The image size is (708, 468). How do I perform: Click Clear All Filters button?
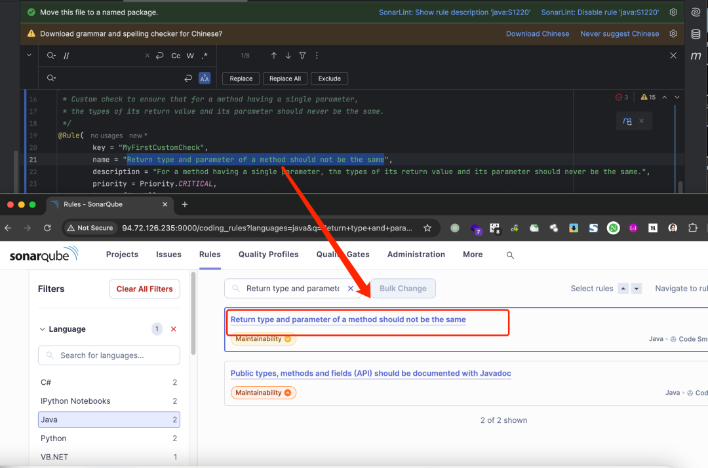click(x=144, y=289)
